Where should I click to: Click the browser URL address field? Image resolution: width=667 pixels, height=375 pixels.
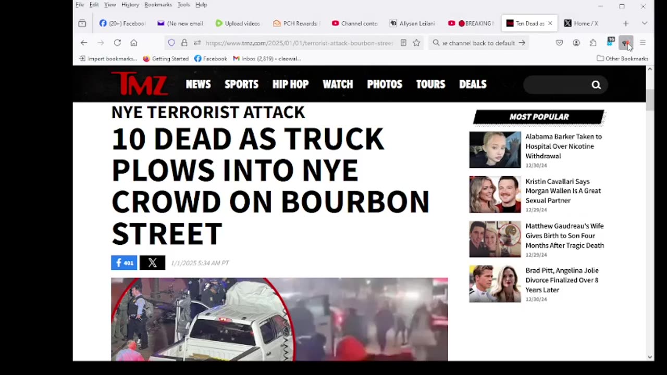pos(299,43)
